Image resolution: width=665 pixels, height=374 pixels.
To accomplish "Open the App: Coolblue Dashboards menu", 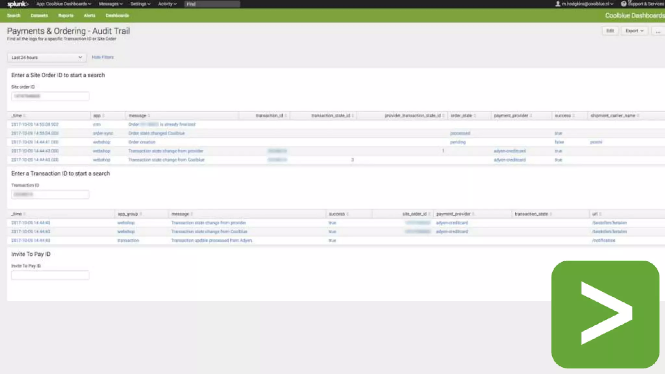I will (x=64, y=4).
